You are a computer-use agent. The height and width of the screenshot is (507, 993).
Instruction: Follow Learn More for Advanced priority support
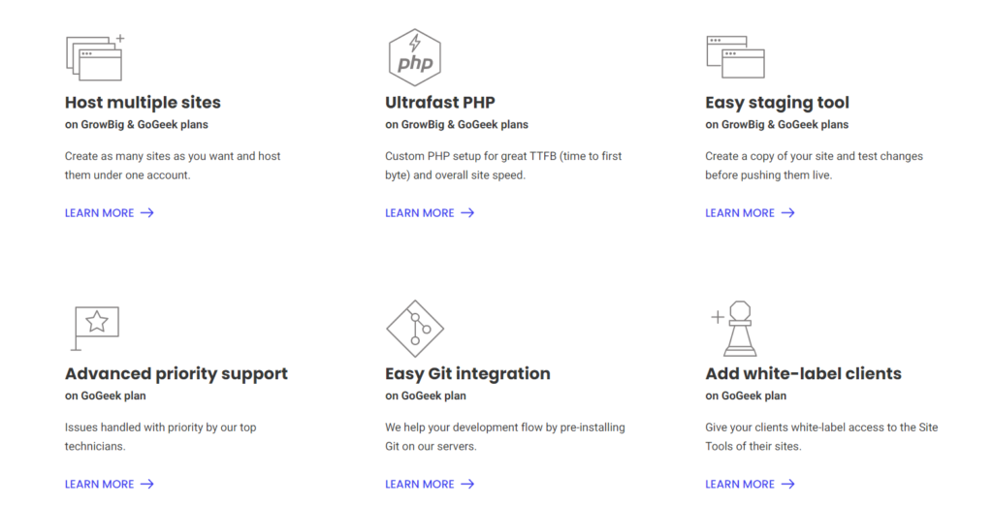pyautogui.click(x=100, y=484)
